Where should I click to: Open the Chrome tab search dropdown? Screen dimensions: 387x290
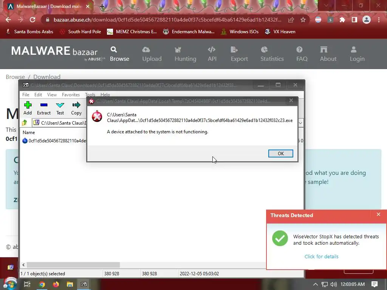pyautogui.click(x=326, y=5)
